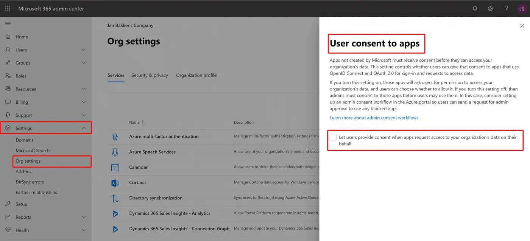The height and width of the screenshot is (241, 530).
Task: Open the app launcher waffle icon
Action: click(8, 8)
